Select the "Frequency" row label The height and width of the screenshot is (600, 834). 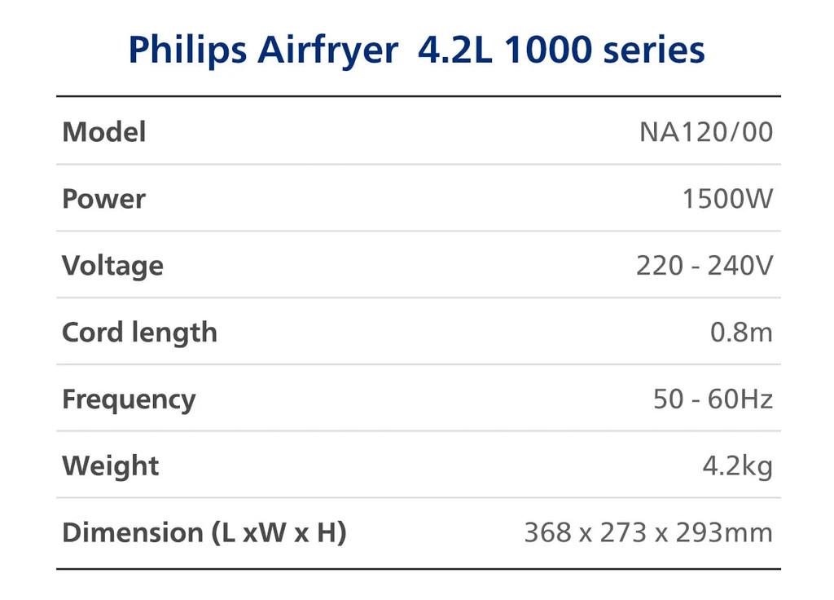129,399
